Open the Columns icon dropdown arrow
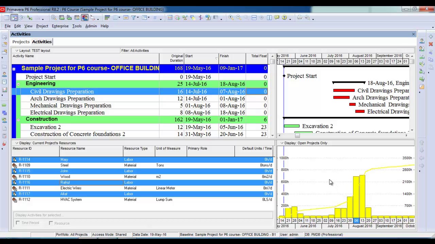The image size is (435, 244). pyautogui.click(x=119, y=18)
